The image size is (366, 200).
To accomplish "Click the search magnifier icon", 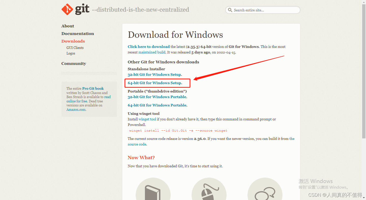I will [230, 10].
